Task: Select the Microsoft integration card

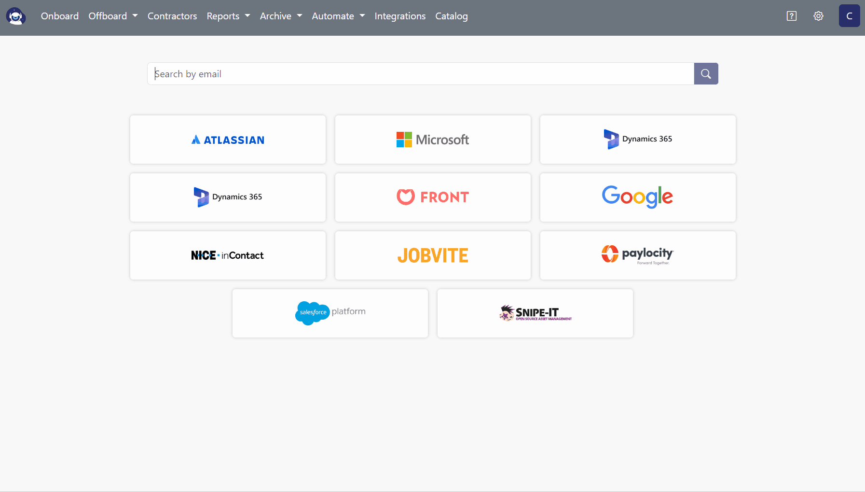Action: [x=433, y=140]
